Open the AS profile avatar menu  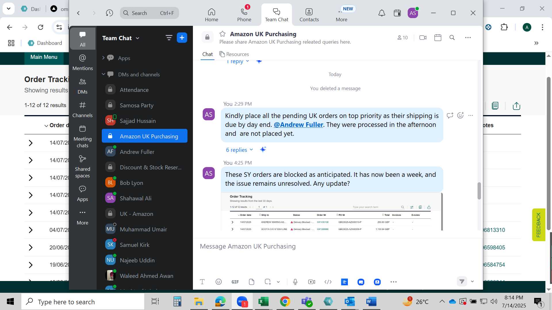(x=413, y=13)
